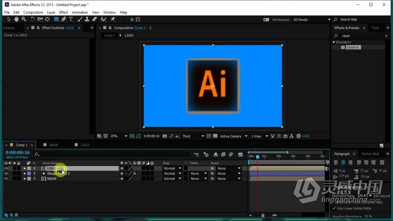Open the show channel color icon
The image size is (393, 221).
177,136
